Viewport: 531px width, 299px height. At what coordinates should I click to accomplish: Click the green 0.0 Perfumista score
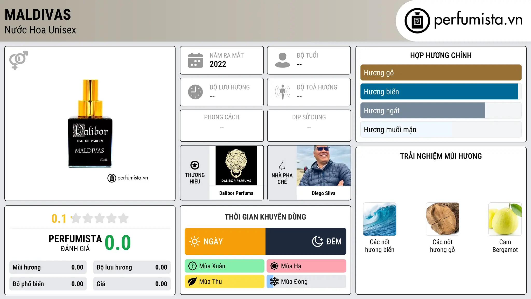[118, 243]
